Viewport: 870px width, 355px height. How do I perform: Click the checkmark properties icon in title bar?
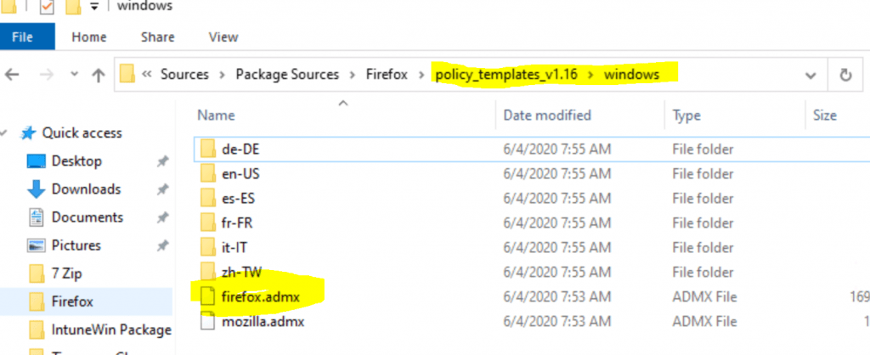point(47,7)
